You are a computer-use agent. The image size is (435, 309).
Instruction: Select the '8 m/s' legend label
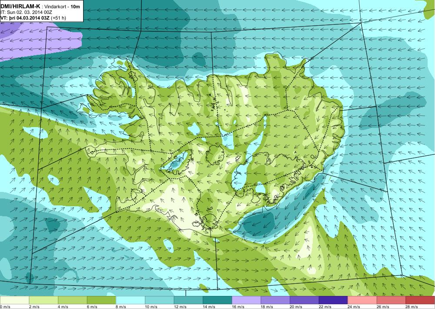tap(121, 306)
